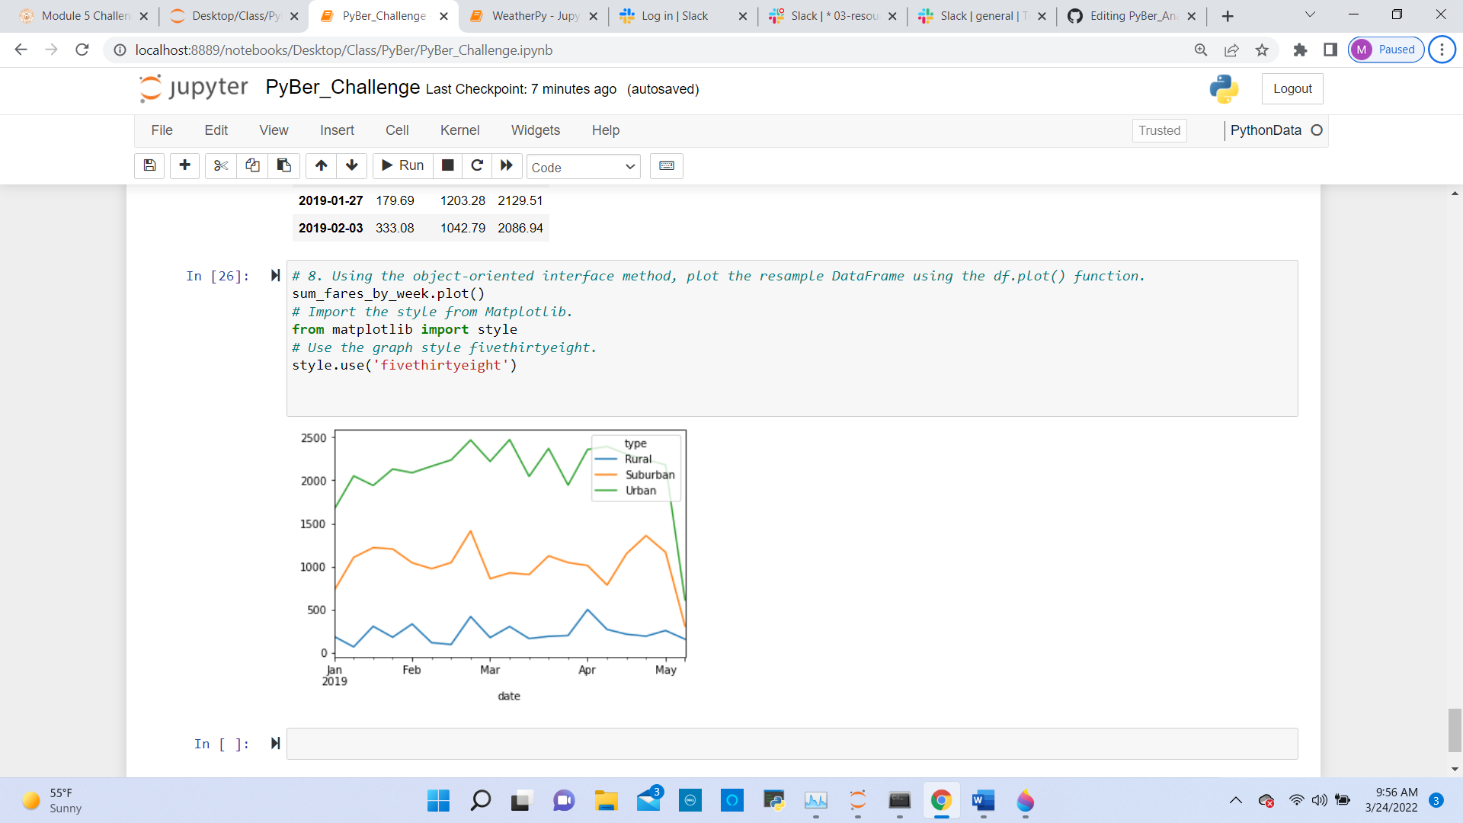Click the Last Checkpoint status text
This screenshot has width=1463, height=823.
point(521,89)
